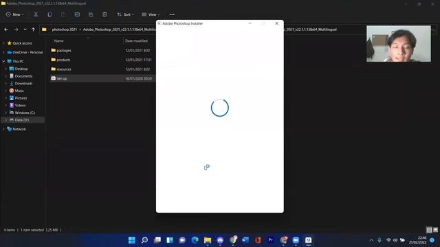Viewport: 440px width, 247px height.
Task: Expand the Quick access chevron
Action: pos(3,43)
